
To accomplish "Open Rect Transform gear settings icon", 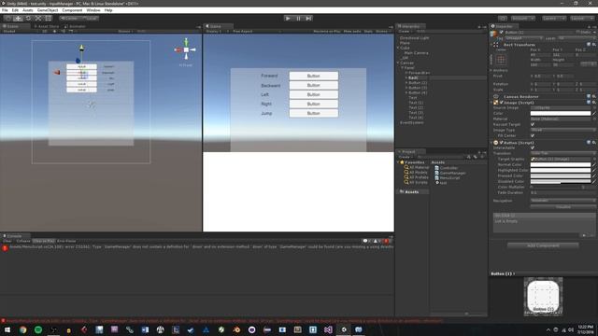I will click(x=594, y=45).
